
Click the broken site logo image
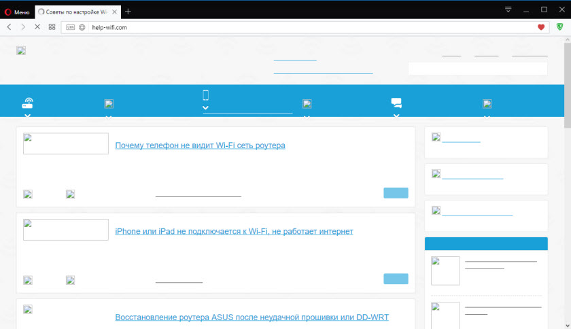pyautogui.click(x=21, y=51)
